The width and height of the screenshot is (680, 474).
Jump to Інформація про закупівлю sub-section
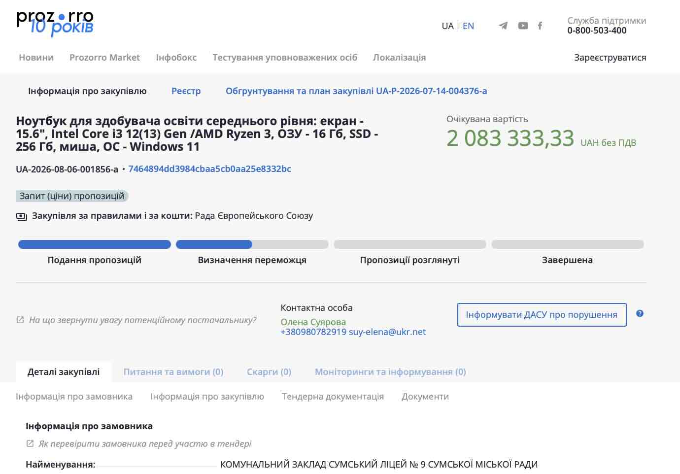pyautogui.click(x=207, y=396)
